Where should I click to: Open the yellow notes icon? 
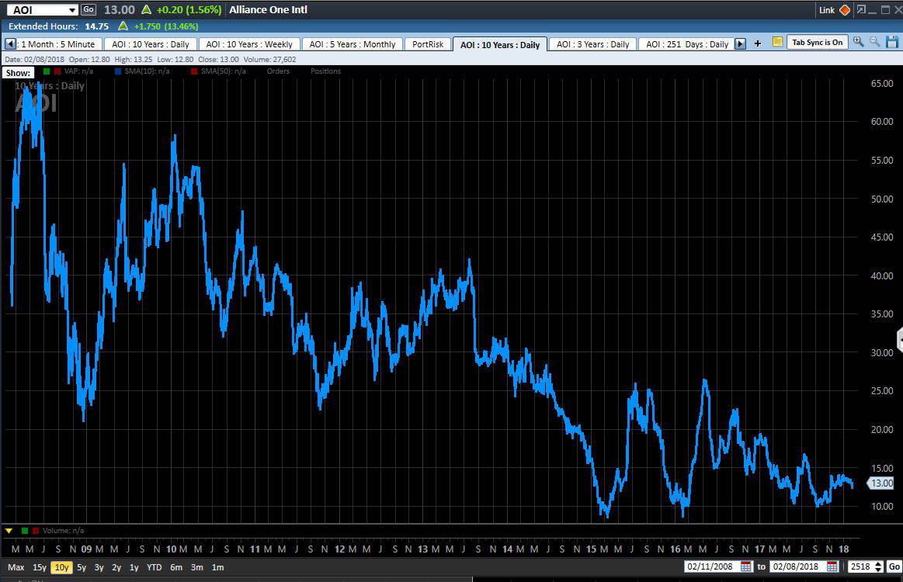pyautogui.click(x=777, y=43)
